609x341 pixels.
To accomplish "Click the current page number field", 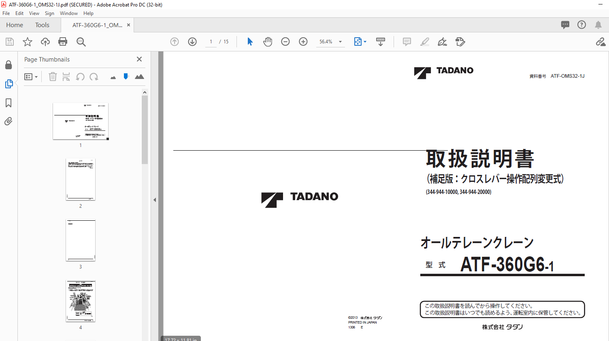I will (211, 42).
